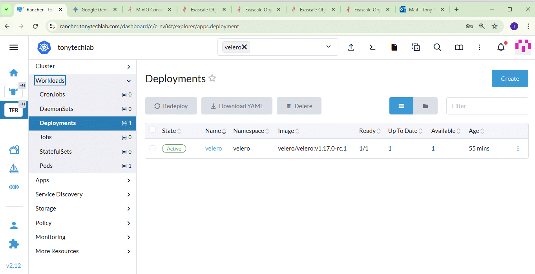Click the Create button
This screenshot has height=274, width=535.
[x=509, y=78]
